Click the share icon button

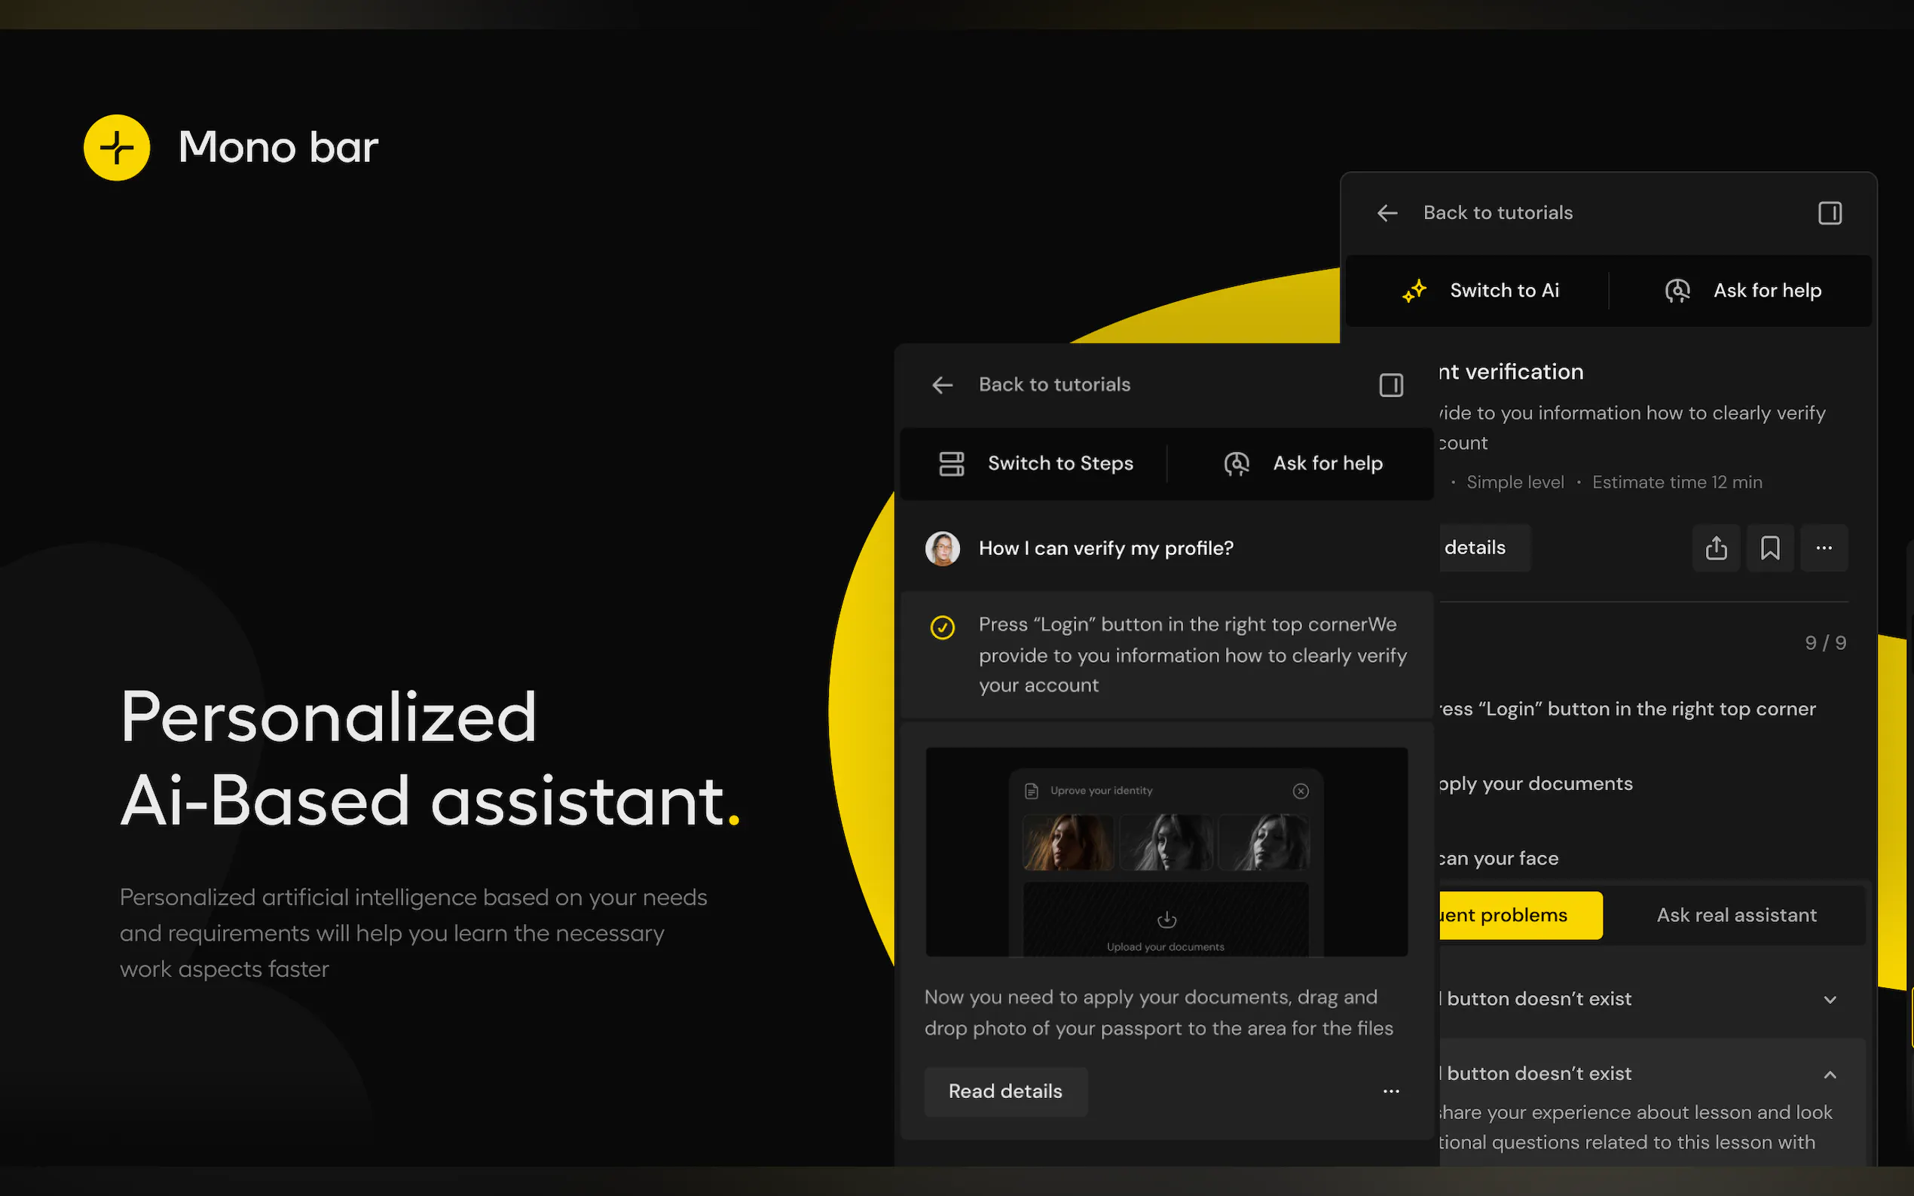click(1715, 548)
